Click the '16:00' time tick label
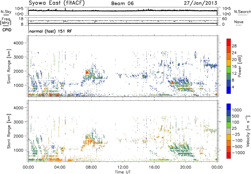 (x=154, y=167)
